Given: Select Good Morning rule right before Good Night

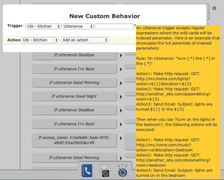Looking at the screenshot, I should pos(74,83).
